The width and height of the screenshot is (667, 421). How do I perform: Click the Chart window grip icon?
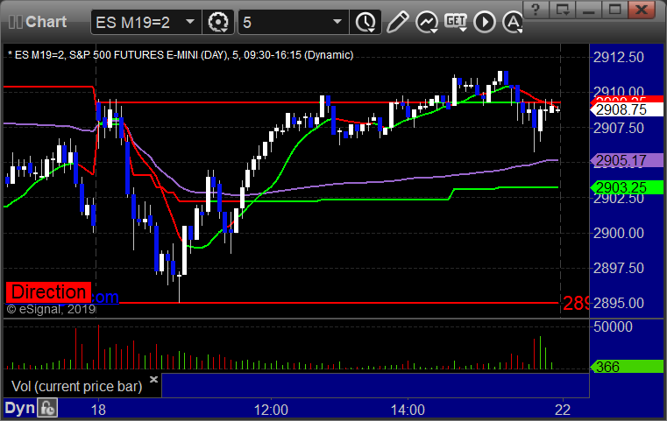click(x=15, y=22)
